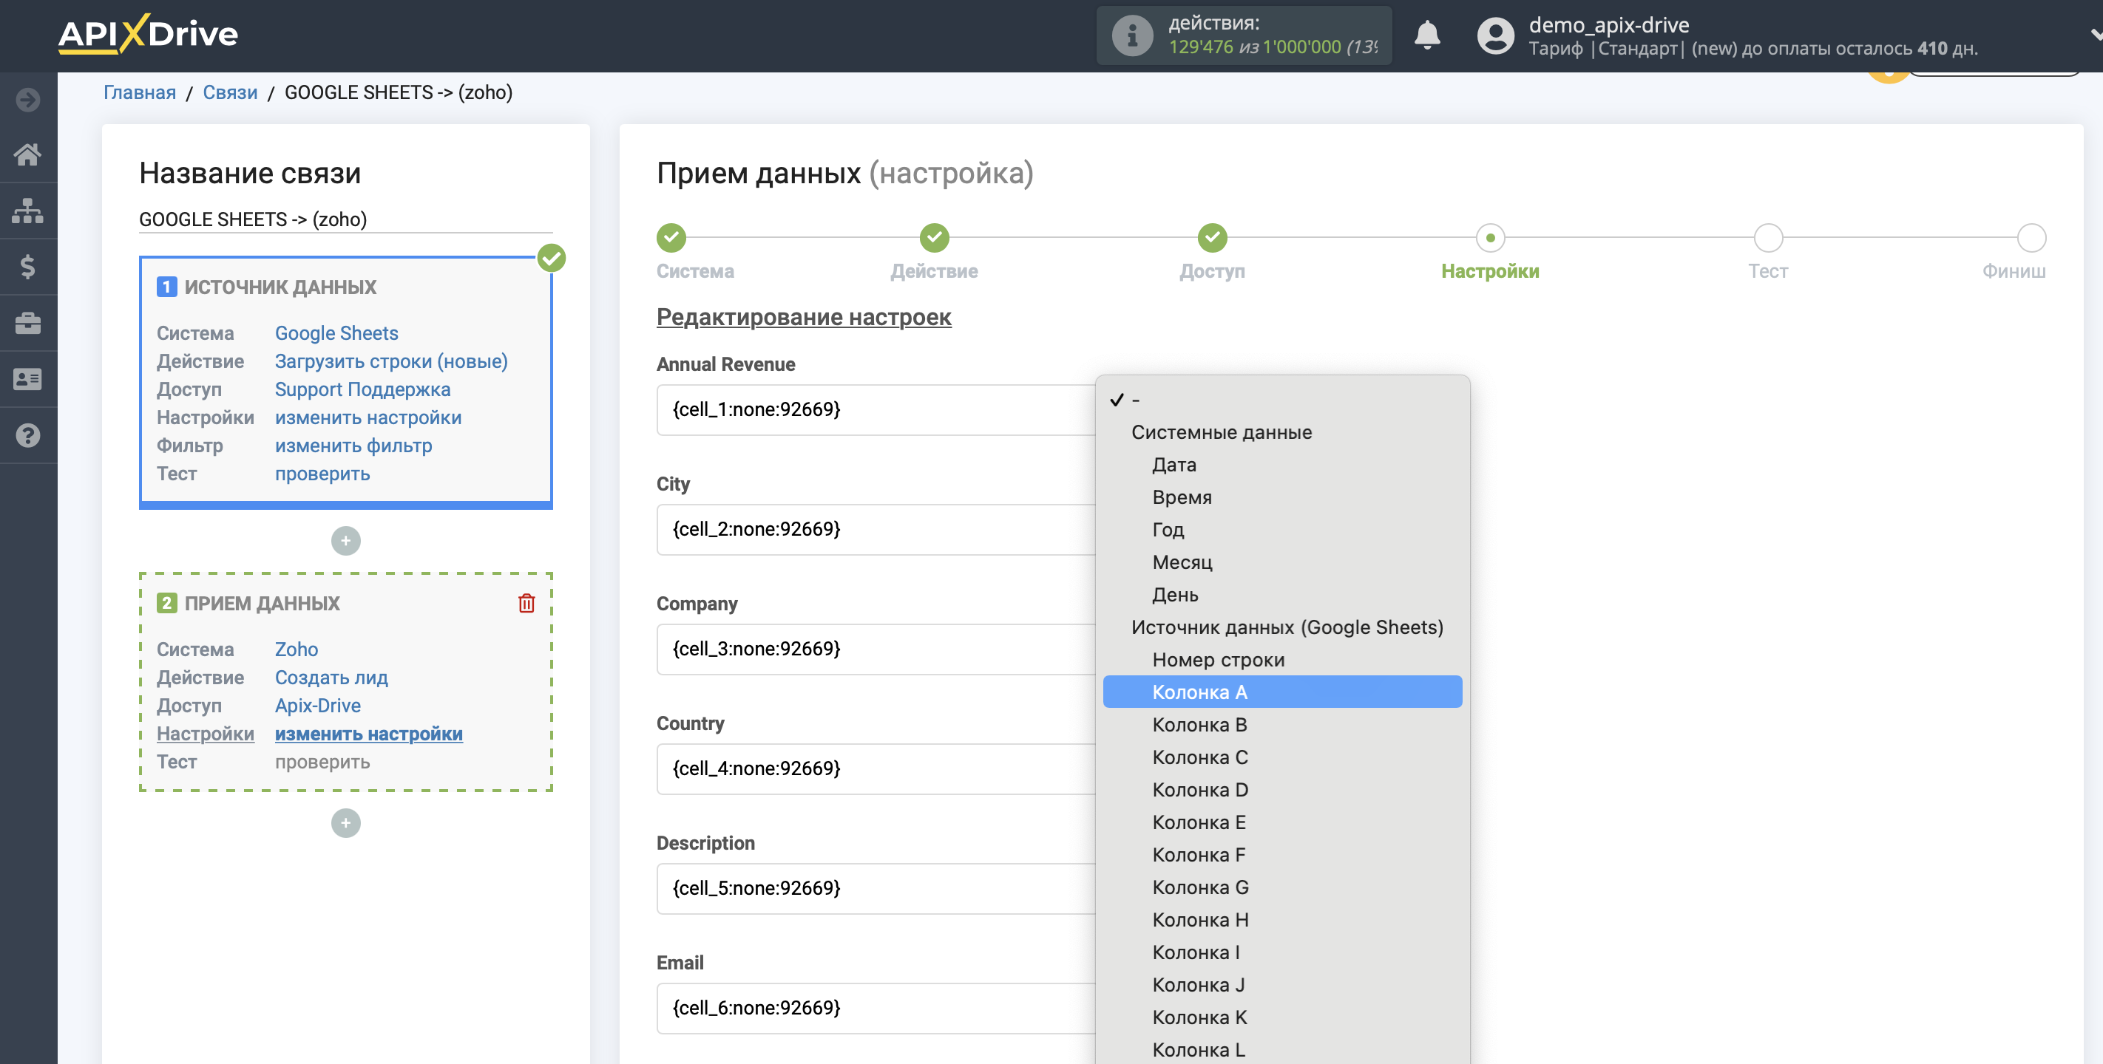
Task: Open the briefcase icon in sidebar
Action: click(28, 323)
